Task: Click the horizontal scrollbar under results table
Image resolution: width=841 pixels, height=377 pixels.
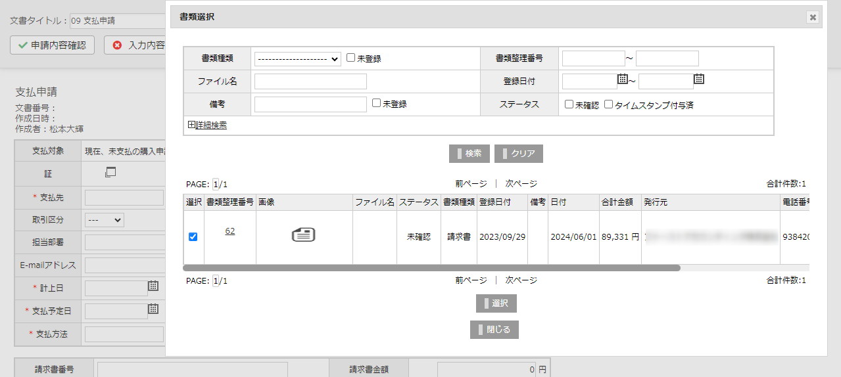Action: (431, 268)
